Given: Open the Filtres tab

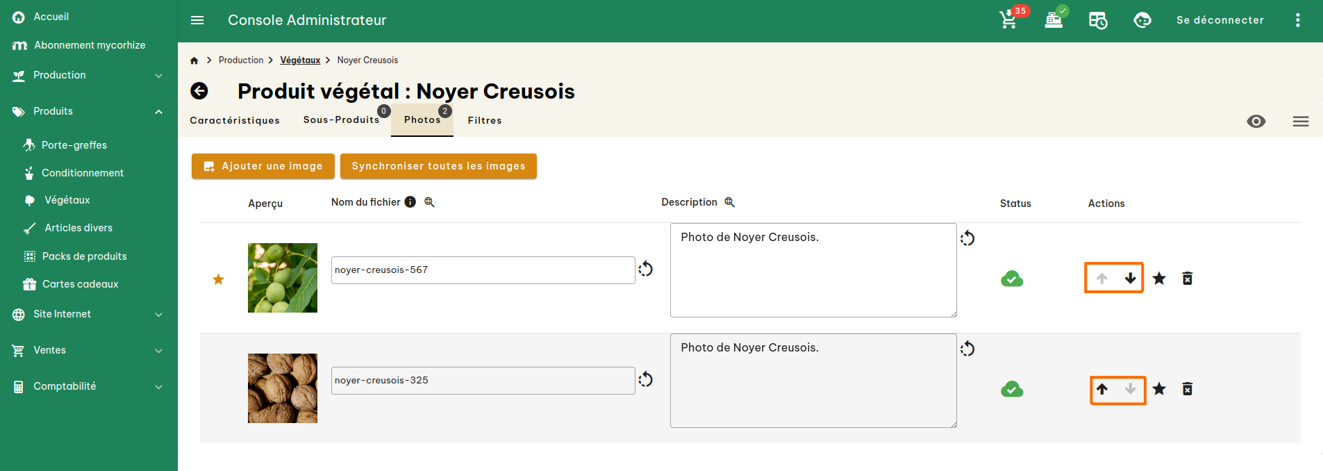Looking at the screenshot, I should click(x=485, y=120).
